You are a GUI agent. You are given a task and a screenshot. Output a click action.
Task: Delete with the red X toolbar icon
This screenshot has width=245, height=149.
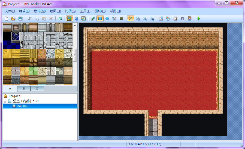(x=51, y=18)
